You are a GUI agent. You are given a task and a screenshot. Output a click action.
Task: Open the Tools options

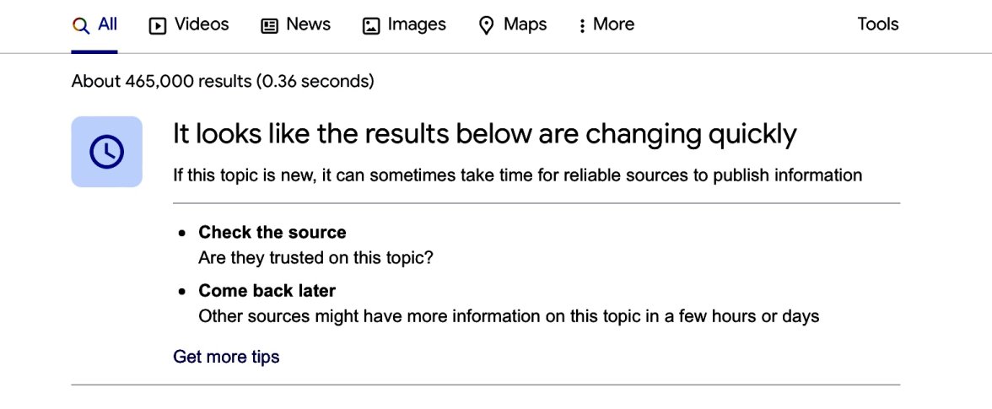[x=877, y=24]
